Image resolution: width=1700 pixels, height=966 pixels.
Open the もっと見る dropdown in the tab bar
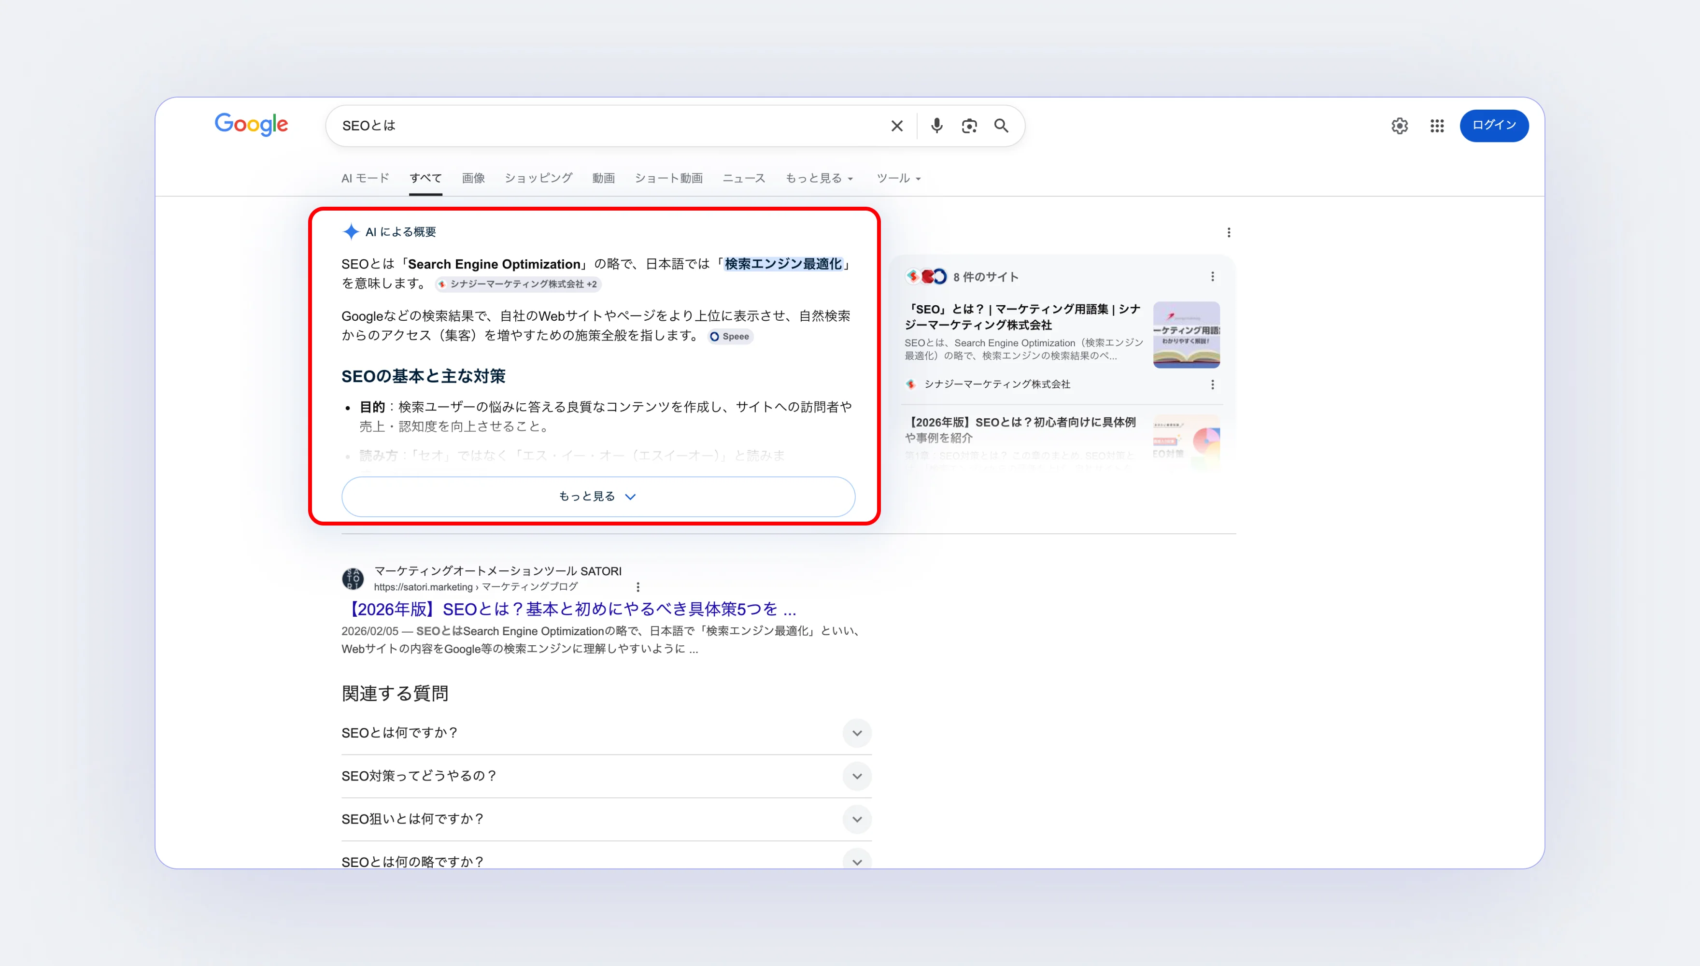[819, 179]
